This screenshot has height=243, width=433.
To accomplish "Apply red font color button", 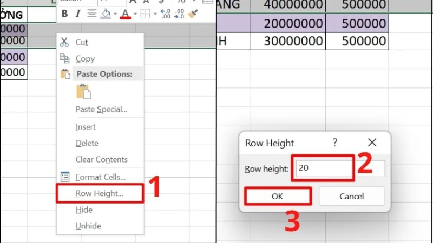I will [x=126, y=14].
